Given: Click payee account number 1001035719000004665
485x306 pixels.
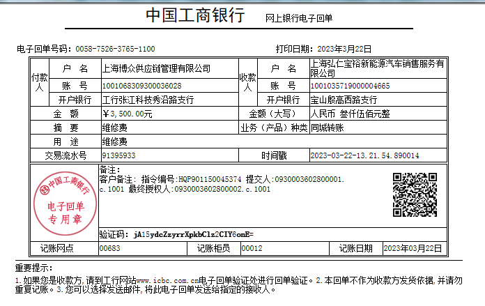Looking at the screenshot, I should pos(350,86).
